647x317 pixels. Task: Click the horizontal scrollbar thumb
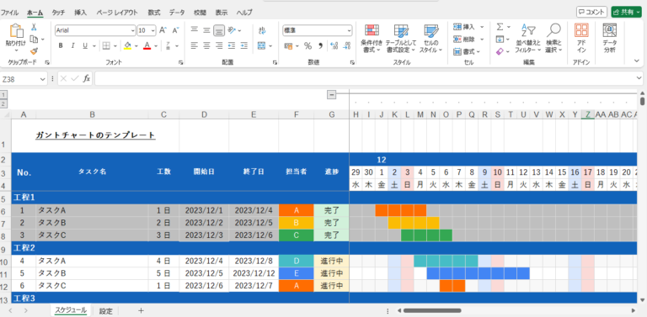pyautogui.click(x=432, y=310)
